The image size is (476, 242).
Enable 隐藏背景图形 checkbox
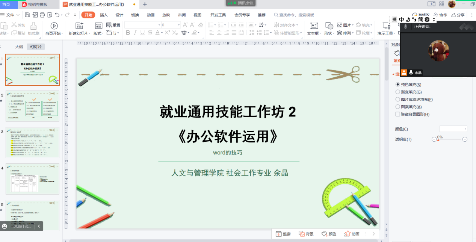(x=398, y=114)
